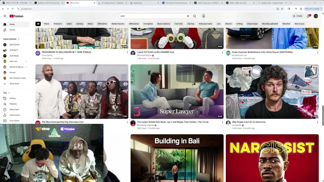The height and width of the screenshot is (182, 324).
Task: Switch to TradeZella Trading Journal browser tab
Action: [x=113, y=3]
